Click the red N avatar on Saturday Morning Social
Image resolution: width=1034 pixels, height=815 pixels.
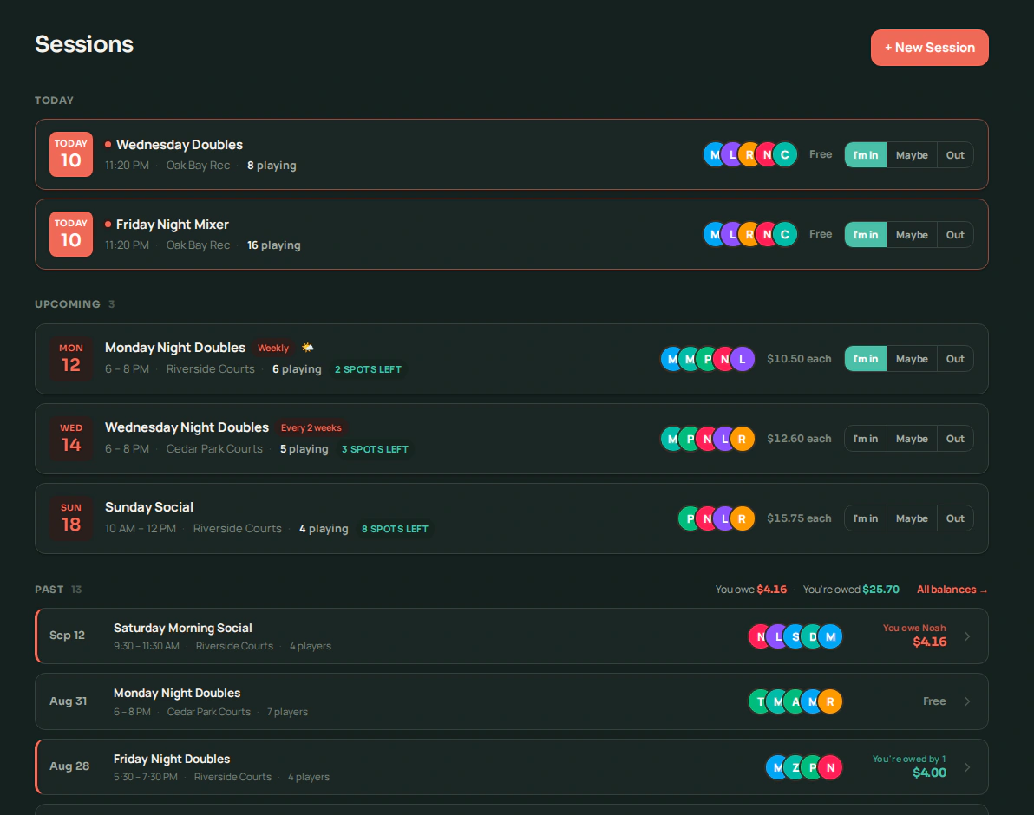coord(758,636)
